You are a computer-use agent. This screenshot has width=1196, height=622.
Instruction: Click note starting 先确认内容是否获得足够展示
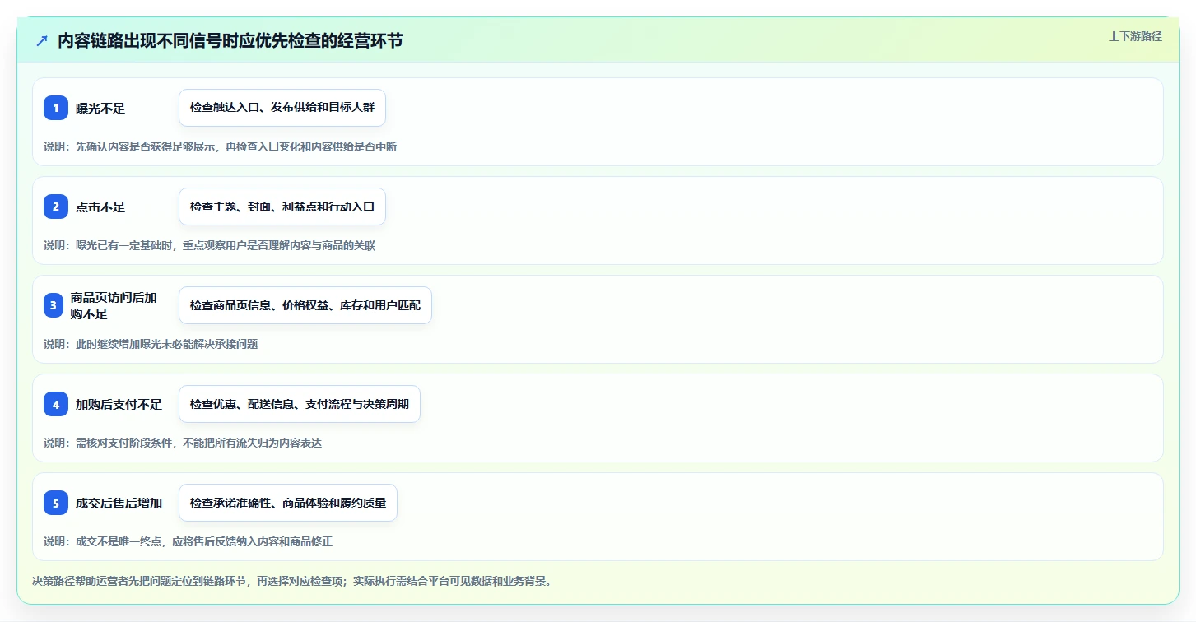coord(221,146)
